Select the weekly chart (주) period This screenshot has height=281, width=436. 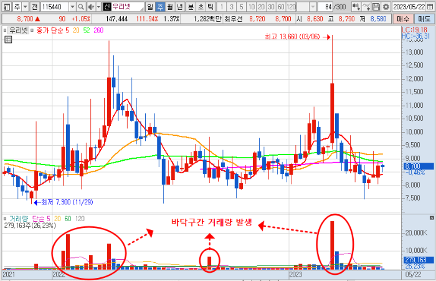160,6
